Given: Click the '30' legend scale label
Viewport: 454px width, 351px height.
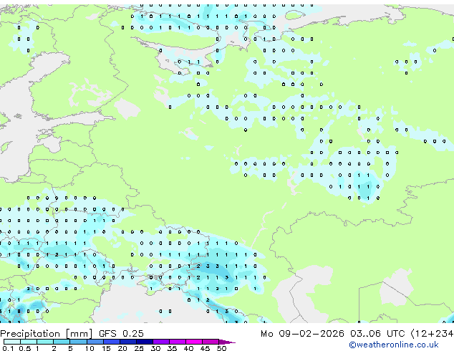Looking at the screenshot, I should (x=155, y=348).
